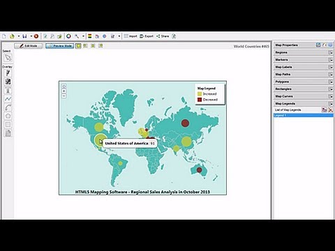Image resolution: width=335 pixels, height=251 pixels.
Task: Click the red round stop icon in toolbar
Action: click(36, 36)
